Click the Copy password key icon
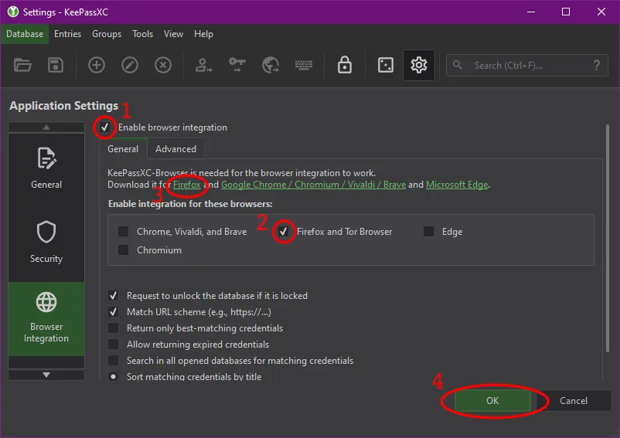This screenshot has height=438, width=620. coord(237,65)
